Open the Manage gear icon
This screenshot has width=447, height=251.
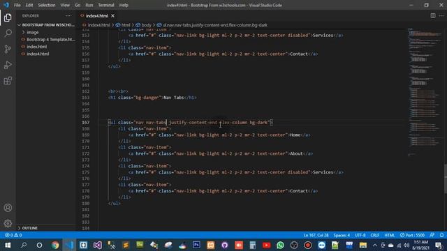pyautogui.click(x=8, y=223)
